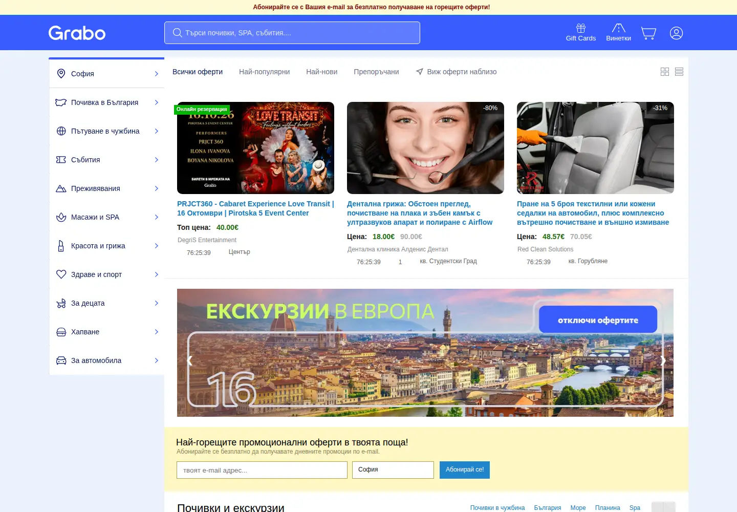Click the отключи офертите button
Image resolution: width=737 pixels, height=512 pixels.
598,320
